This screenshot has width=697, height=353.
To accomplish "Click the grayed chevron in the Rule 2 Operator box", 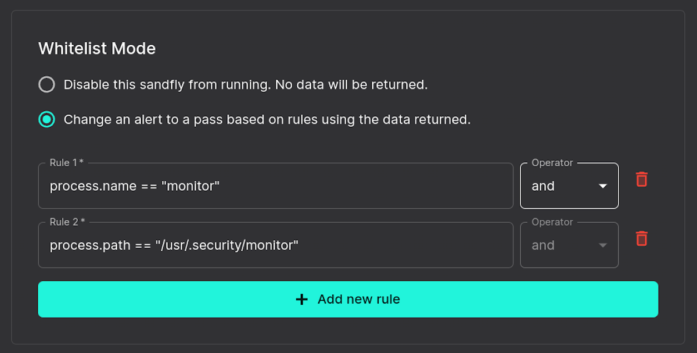I will (x=602, y=245).
